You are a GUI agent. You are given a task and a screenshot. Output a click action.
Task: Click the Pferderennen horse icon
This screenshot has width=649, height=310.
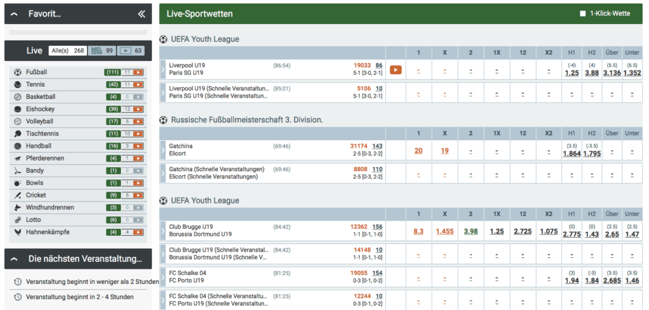coord(17,158)
